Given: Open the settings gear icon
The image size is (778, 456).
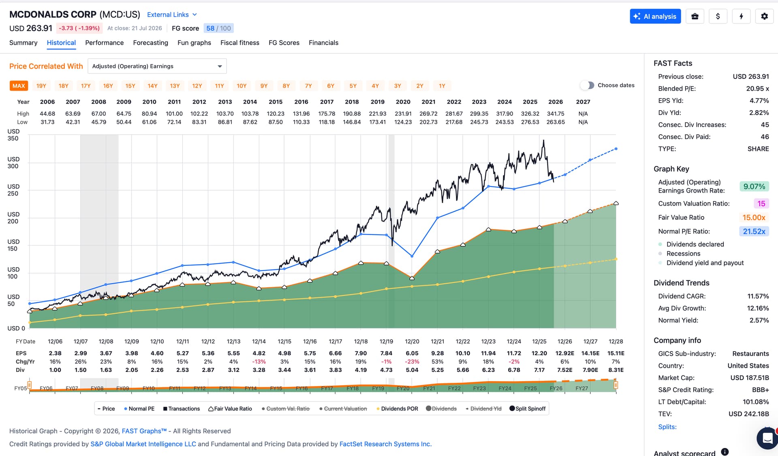Looking at the screenshot, I should [764, 16].
